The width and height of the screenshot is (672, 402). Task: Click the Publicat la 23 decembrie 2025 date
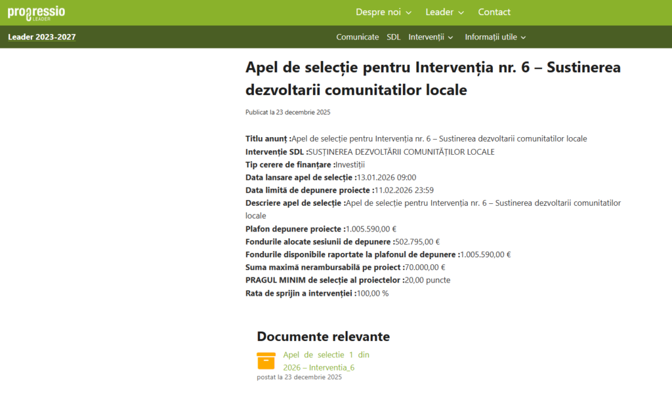point(287,112)
